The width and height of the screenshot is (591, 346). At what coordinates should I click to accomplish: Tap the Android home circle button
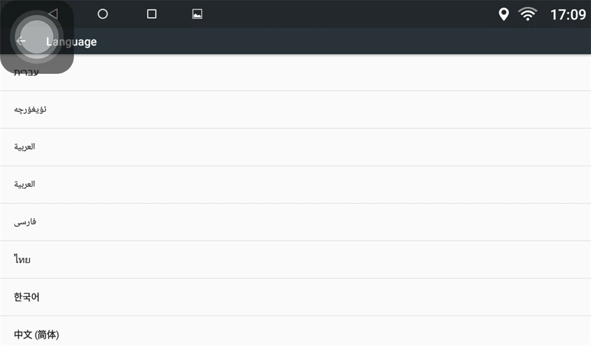102,14
